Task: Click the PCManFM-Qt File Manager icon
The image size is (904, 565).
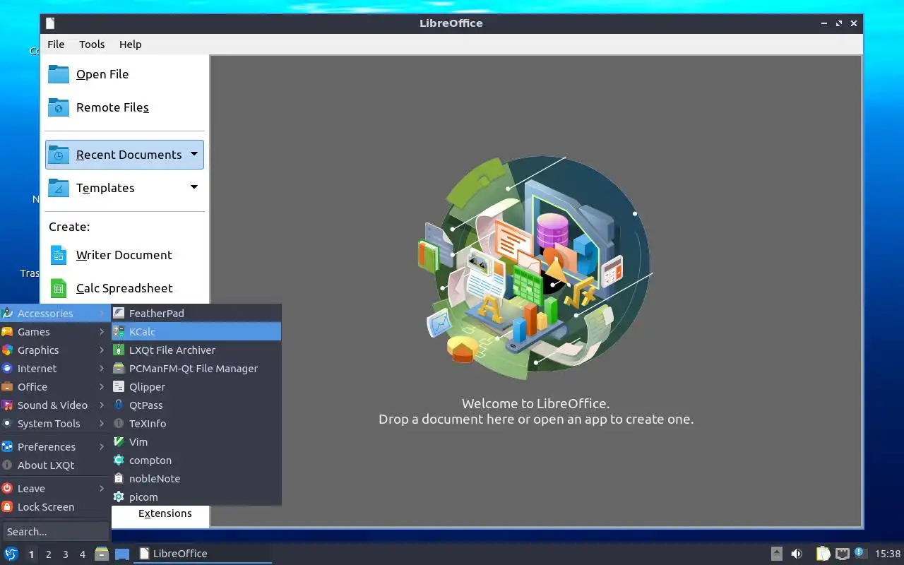Action: click(119, 368)
